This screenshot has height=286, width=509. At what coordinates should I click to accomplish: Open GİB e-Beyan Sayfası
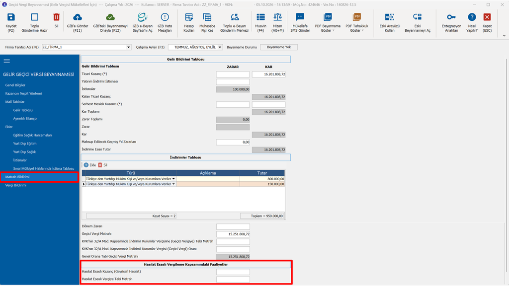(x=143, y=22)
